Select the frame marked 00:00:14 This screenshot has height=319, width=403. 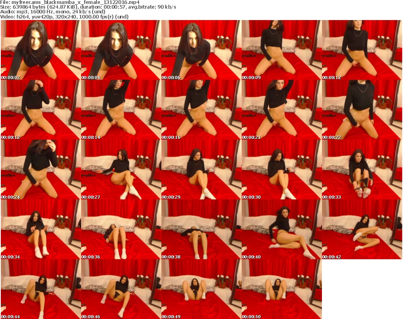[121, 110]
